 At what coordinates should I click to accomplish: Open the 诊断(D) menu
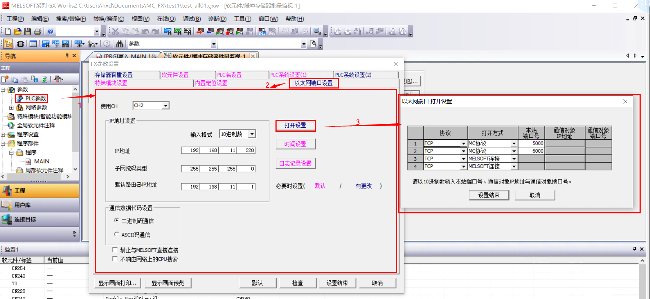[x=217, y=19]
